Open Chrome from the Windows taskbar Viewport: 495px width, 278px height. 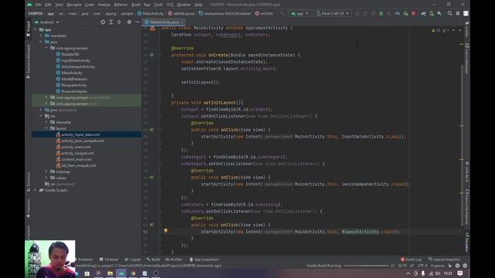(x=133, y=273)
